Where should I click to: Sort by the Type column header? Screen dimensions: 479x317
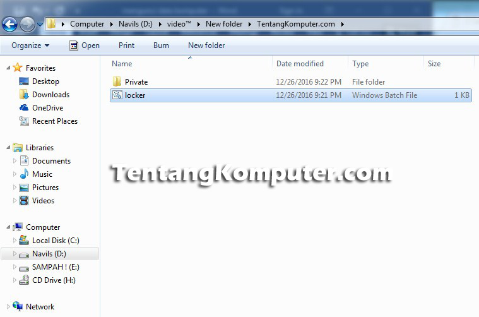click(x=360, y=64)
